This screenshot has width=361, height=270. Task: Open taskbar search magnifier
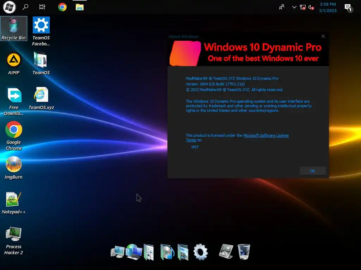click(25, 7)
